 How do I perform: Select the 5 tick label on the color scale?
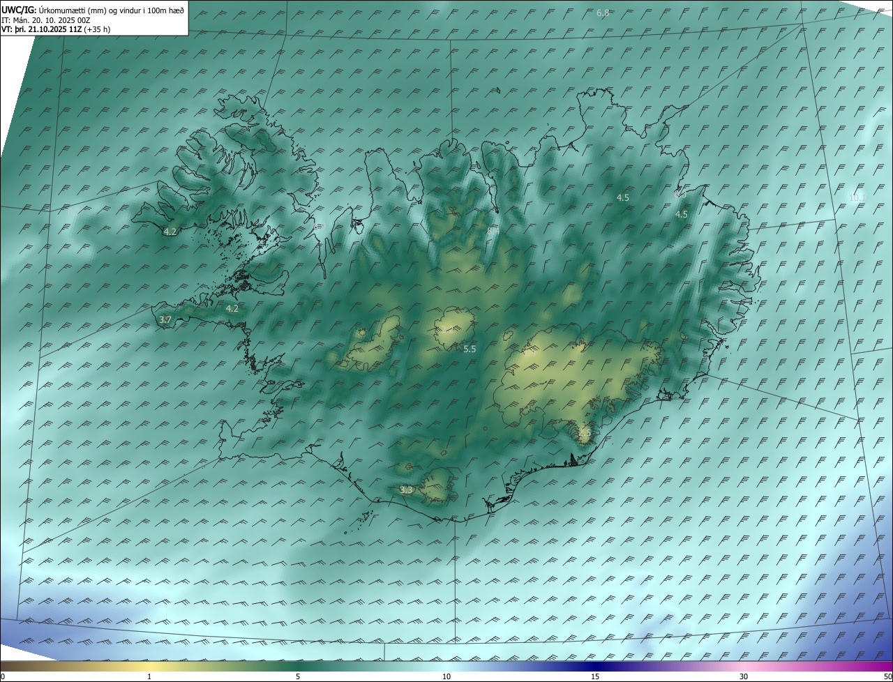point(298,676)
